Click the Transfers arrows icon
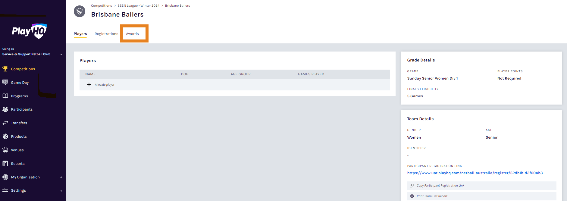 coord(5,123)
